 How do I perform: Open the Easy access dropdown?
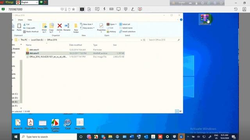87,28
